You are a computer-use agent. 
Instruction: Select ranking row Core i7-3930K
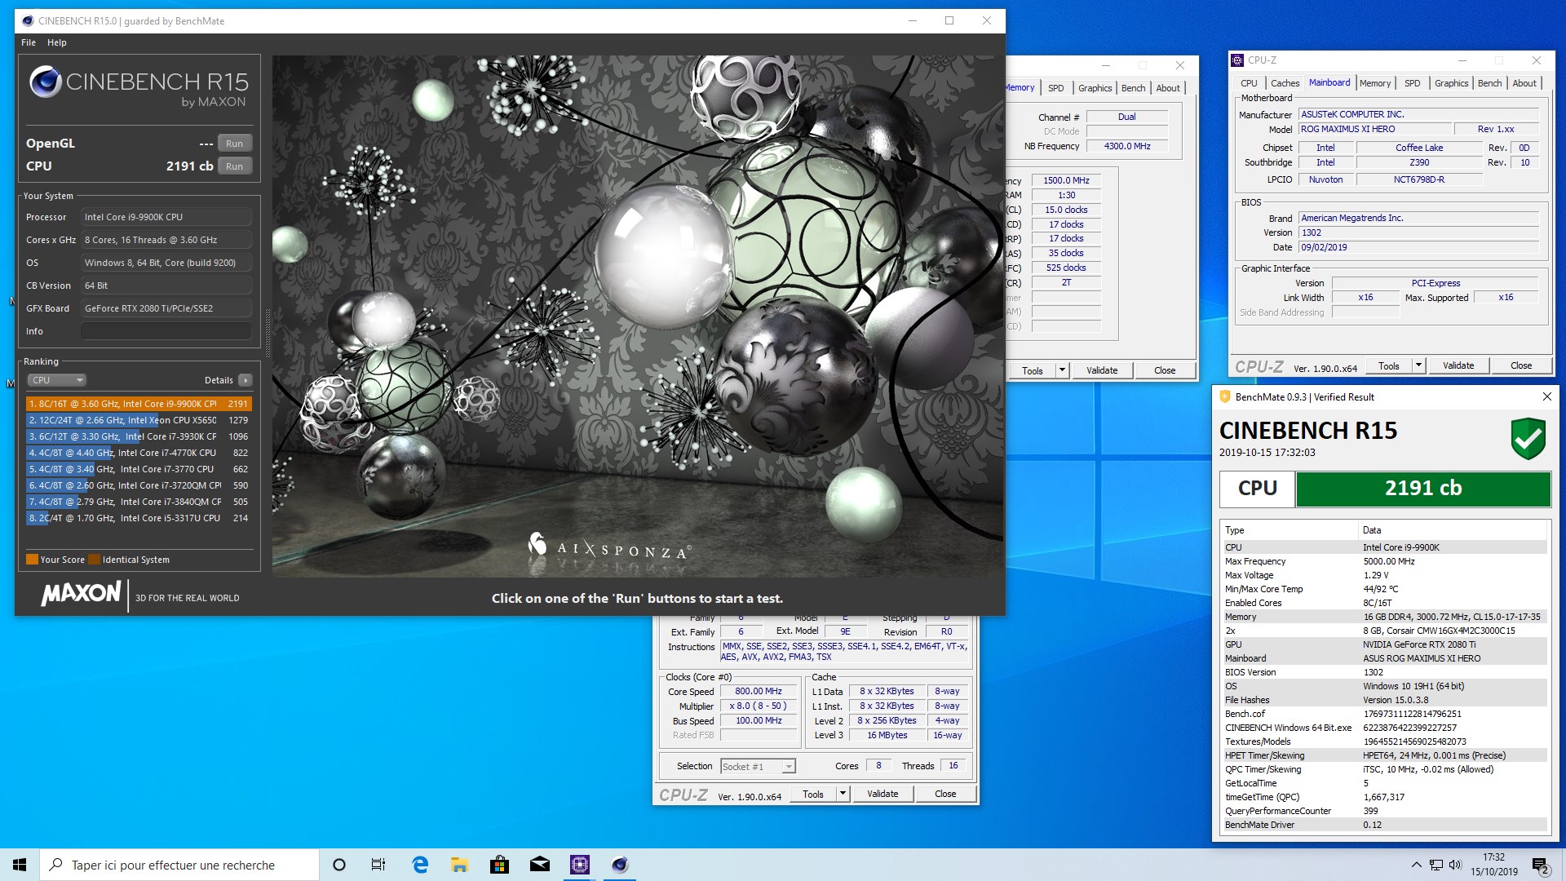point(139,436)
